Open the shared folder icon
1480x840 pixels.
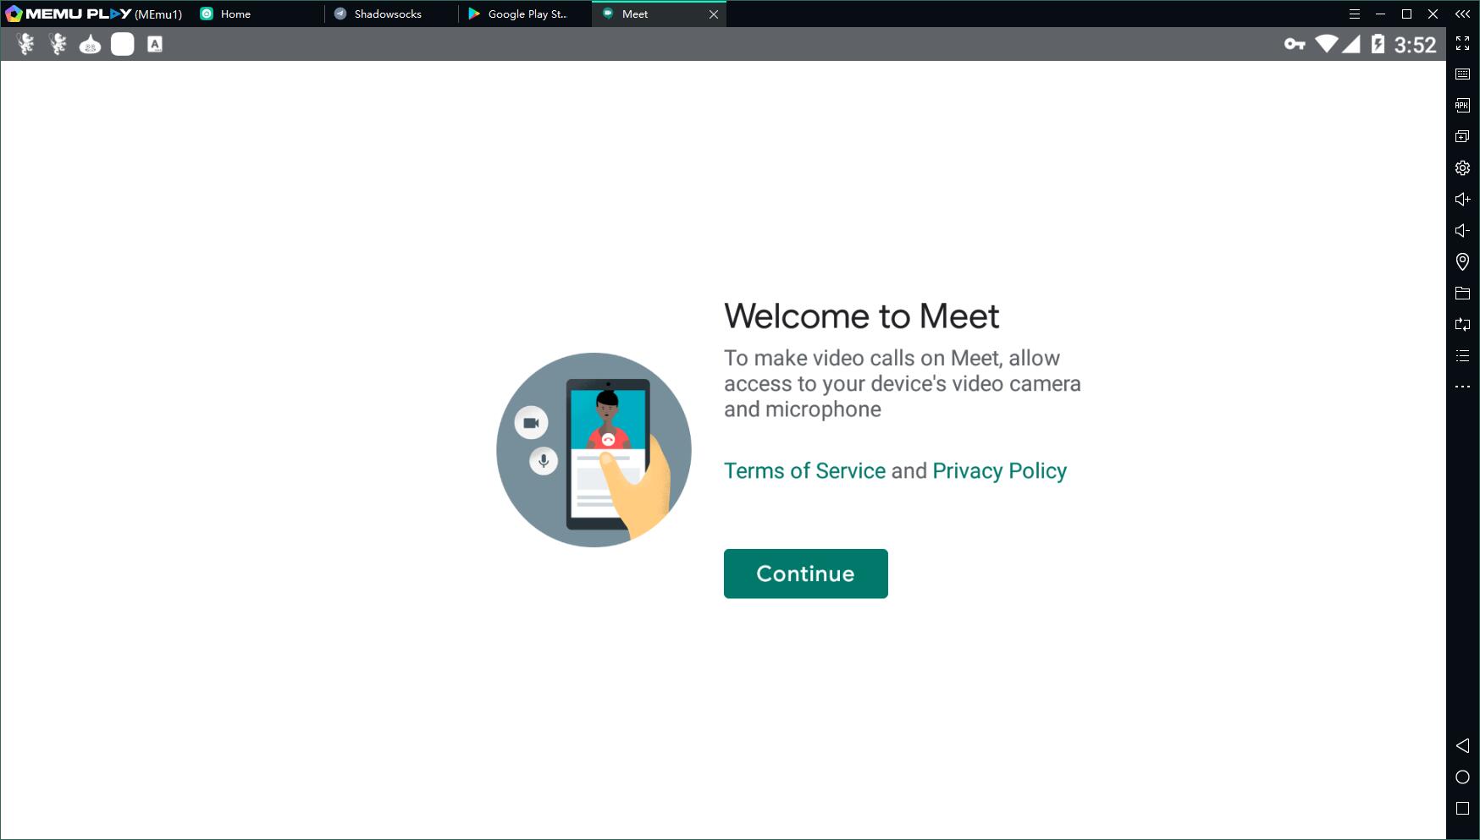click(x=1462, y=294)
